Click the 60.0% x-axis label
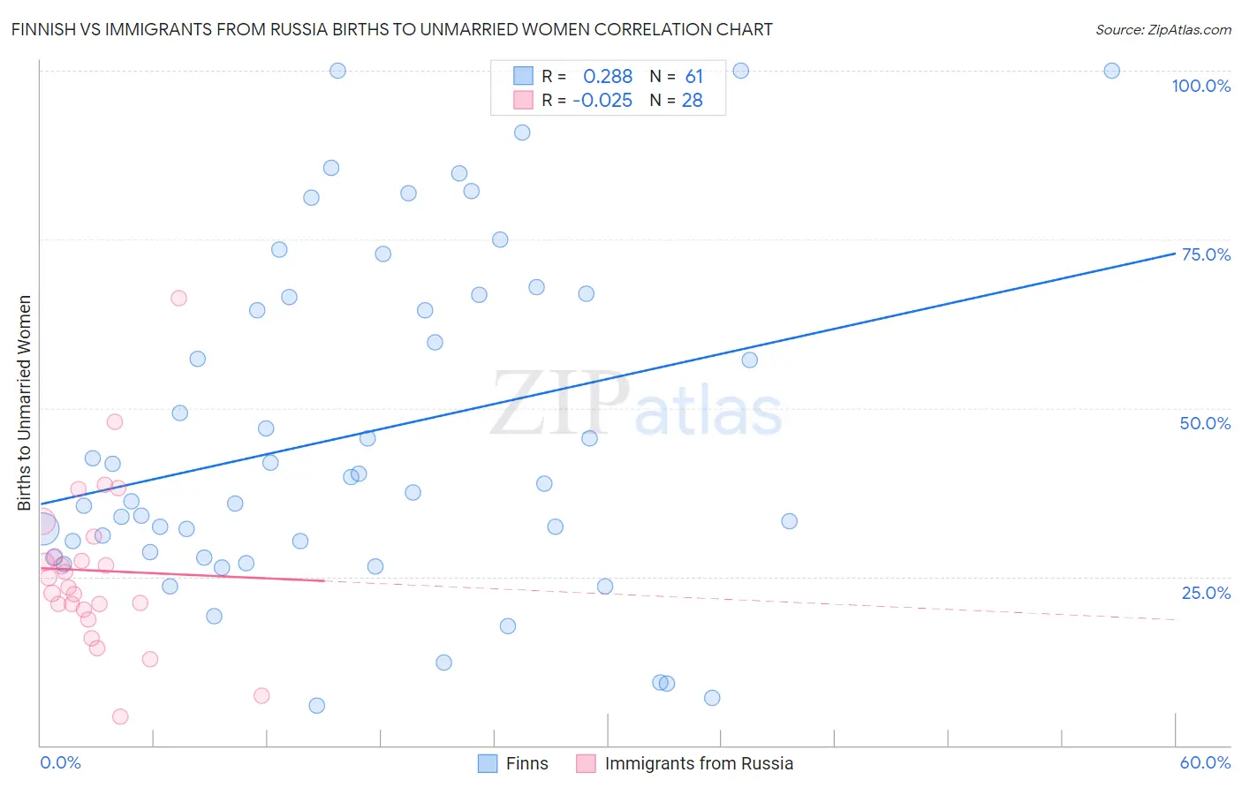Viewport: 1242px width, 788px height. [1205, 762]
